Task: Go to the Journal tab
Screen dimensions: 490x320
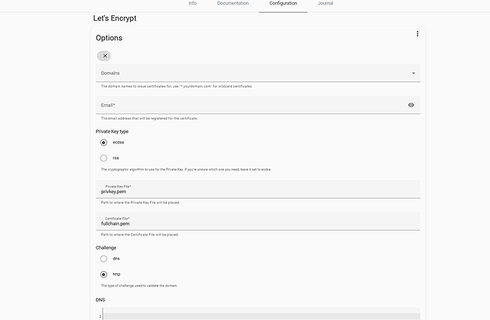Action: pos(325,4)
